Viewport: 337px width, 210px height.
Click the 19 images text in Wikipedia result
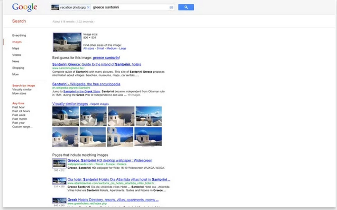click(x=134, y=95)
